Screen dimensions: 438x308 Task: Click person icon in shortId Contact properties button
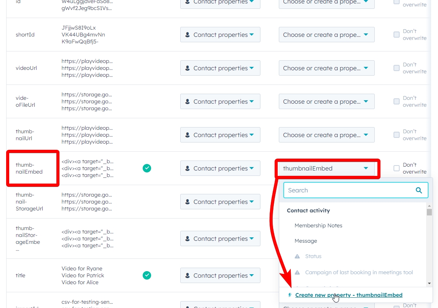click(x=188, y=35)
